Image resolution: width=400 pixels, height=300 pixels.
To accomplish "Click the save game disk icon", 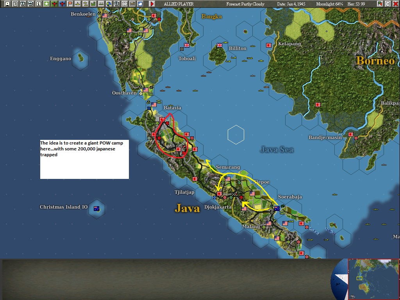I will coord(7,4).
